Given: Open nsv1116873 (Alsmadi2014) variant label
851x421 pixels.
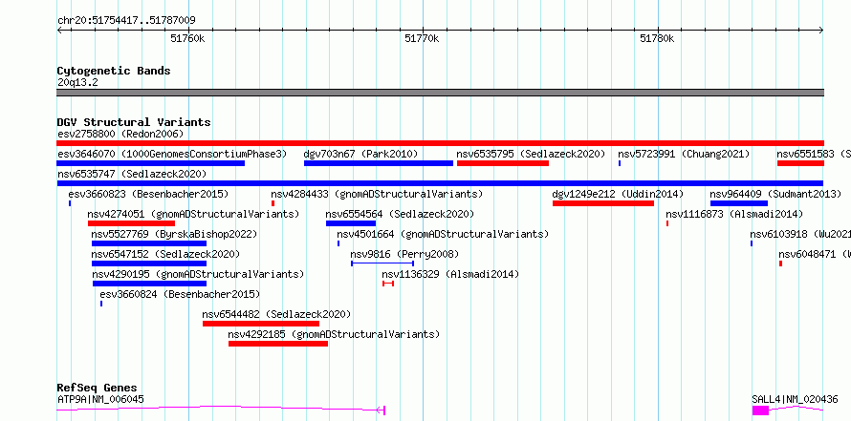Looking at the screenshot, I should 734,214.
